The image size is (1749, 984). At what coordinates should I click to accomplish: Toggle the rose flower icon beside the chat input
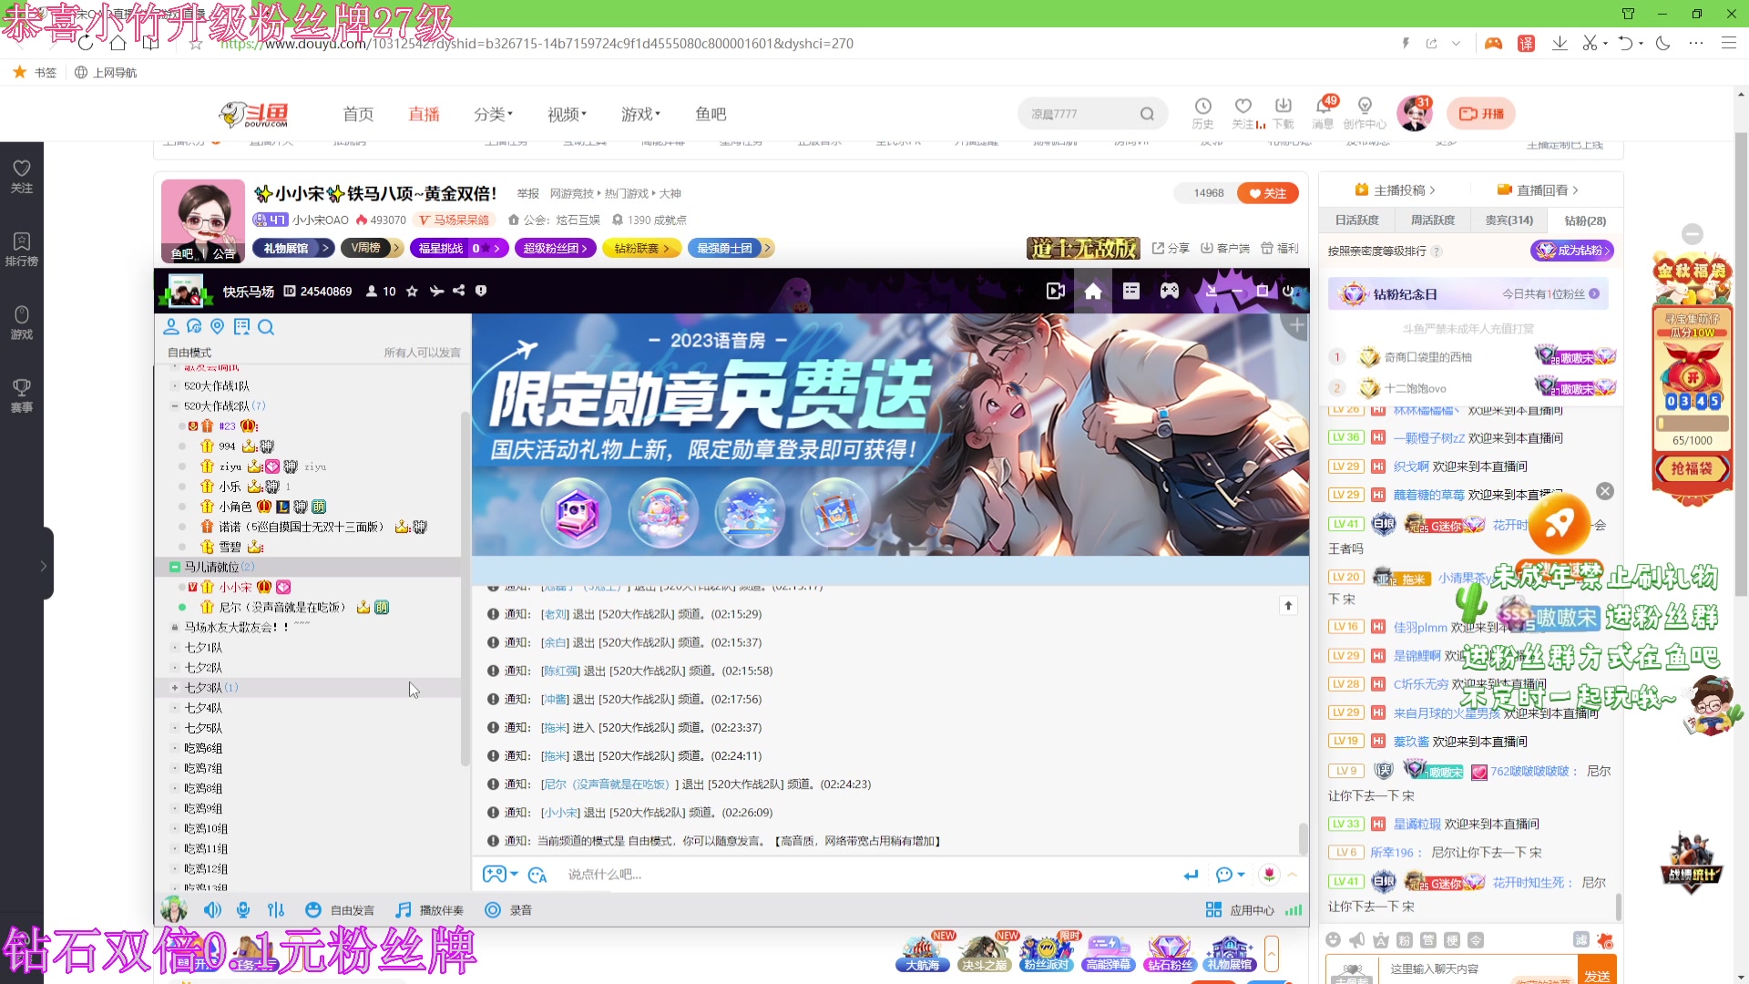[x=1268, y=874]
